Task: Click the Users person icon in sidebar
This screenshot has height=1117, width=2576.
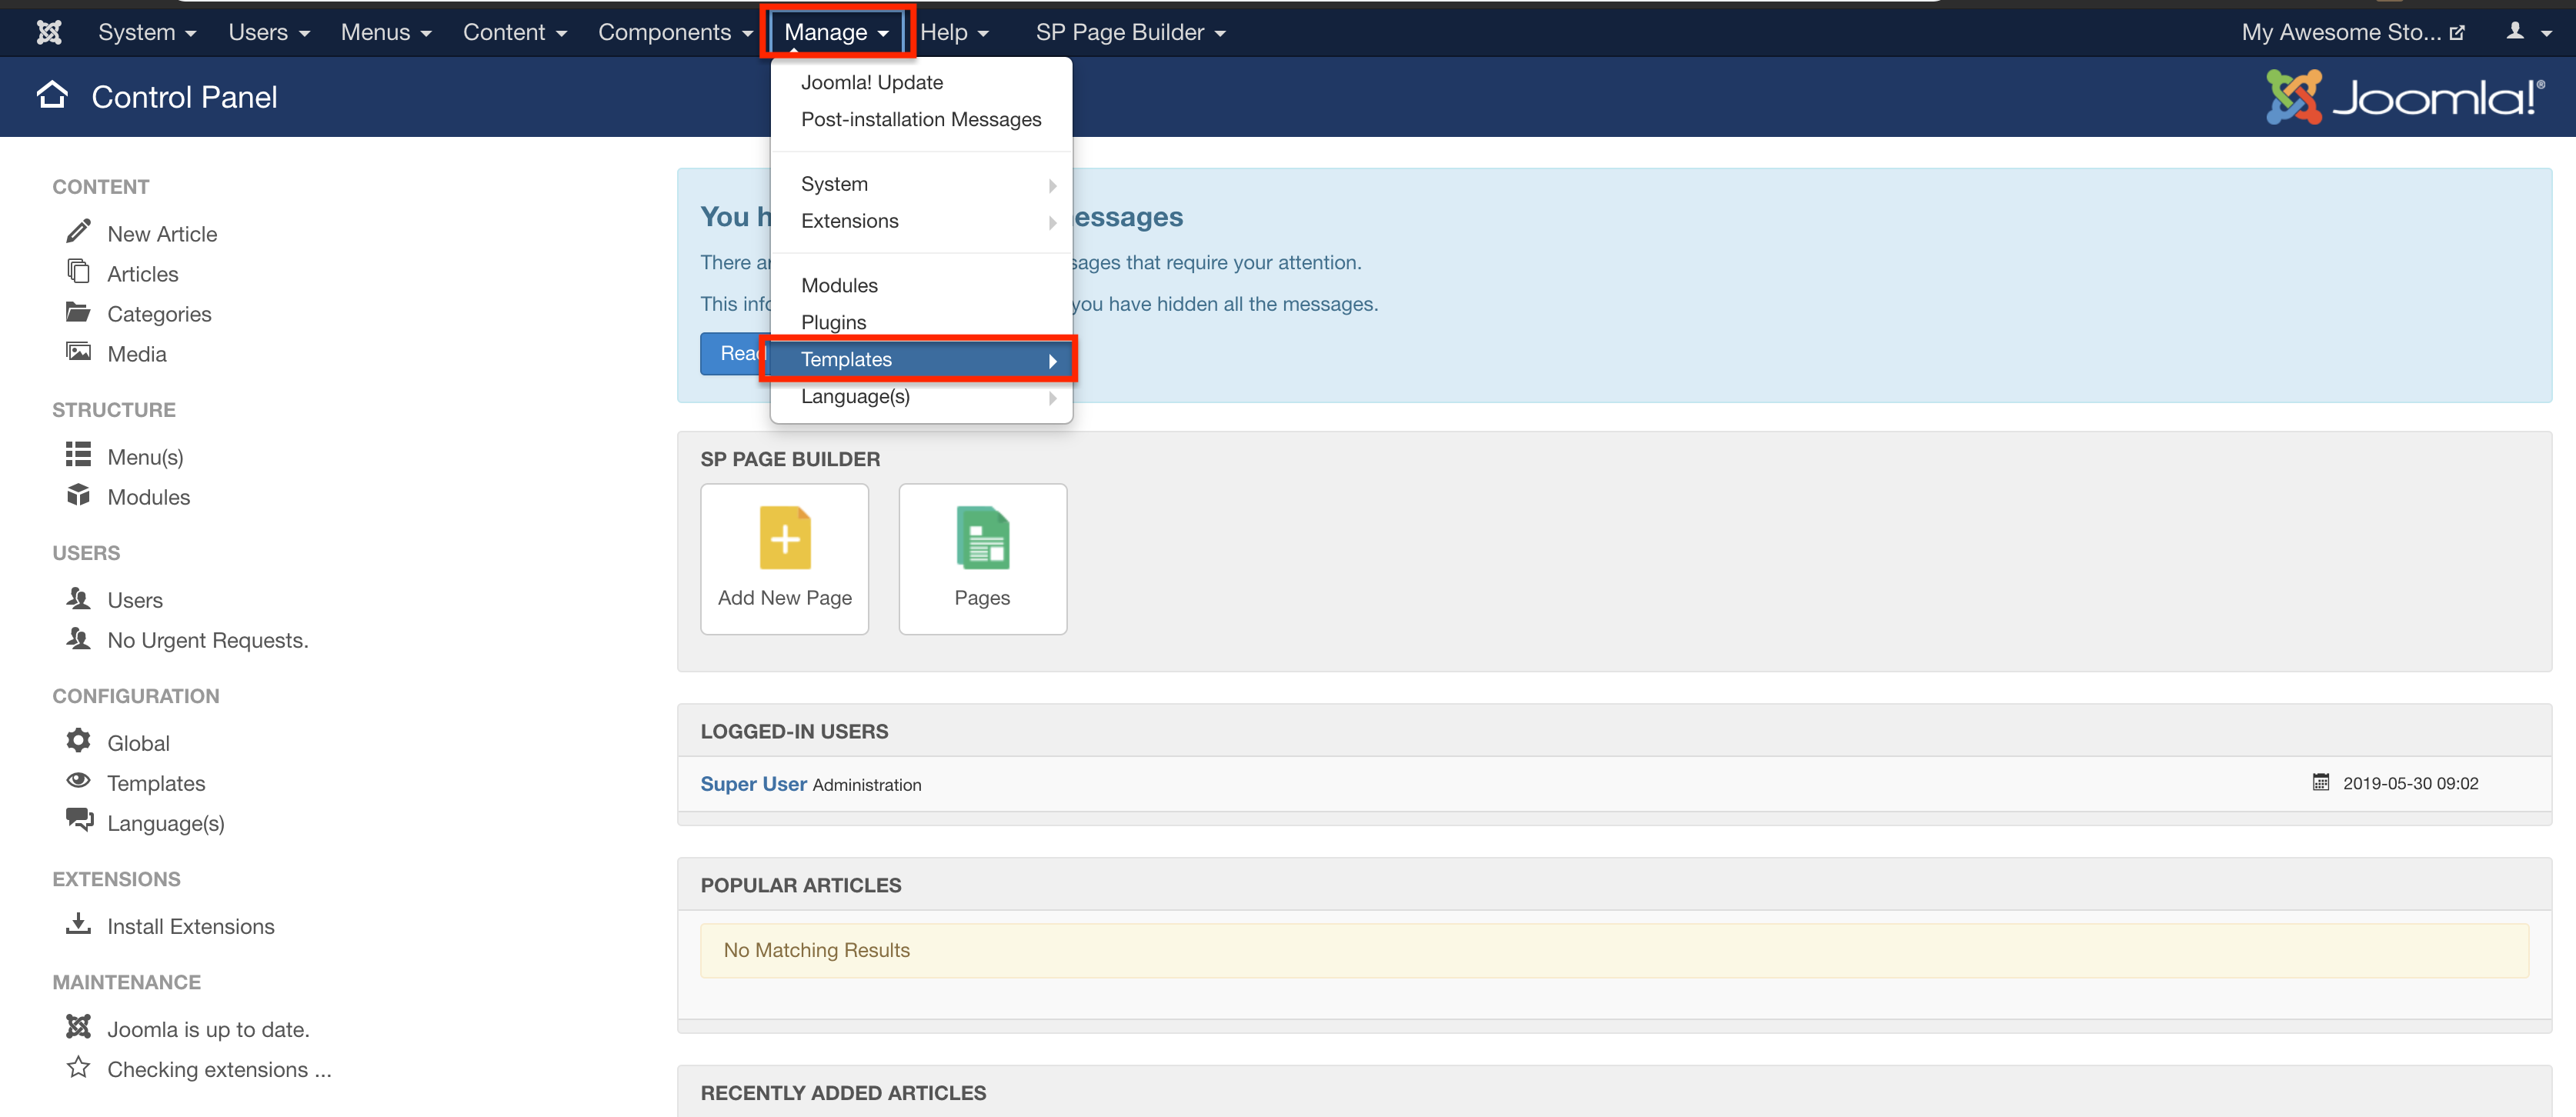Action: pyautogui.click(x=78, y=598)
